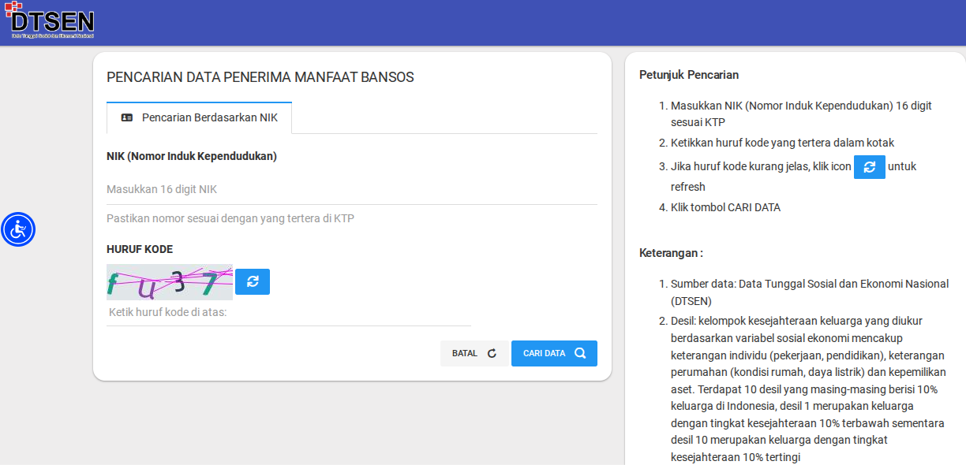Image resolution: width=966 pixels, height=465 pixels.
Task: Click instruction text Klik tombol CARI DATA
Action: point(725,207)
